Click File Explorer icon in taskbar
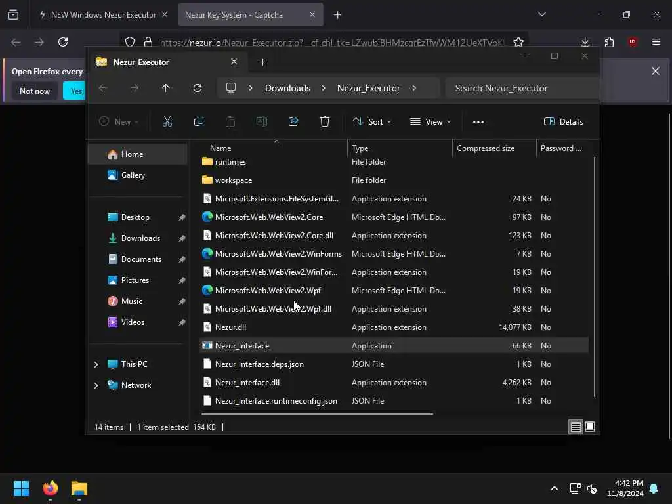 point(79,488)
